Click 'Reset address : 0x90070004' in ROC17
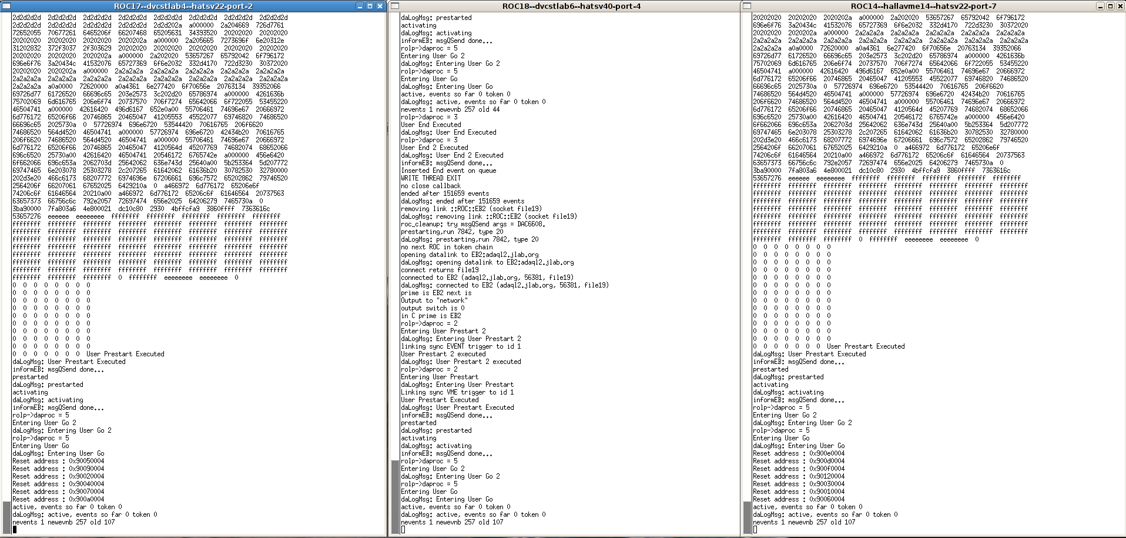Screen dimensions: 1126x538 pos(58,492)
